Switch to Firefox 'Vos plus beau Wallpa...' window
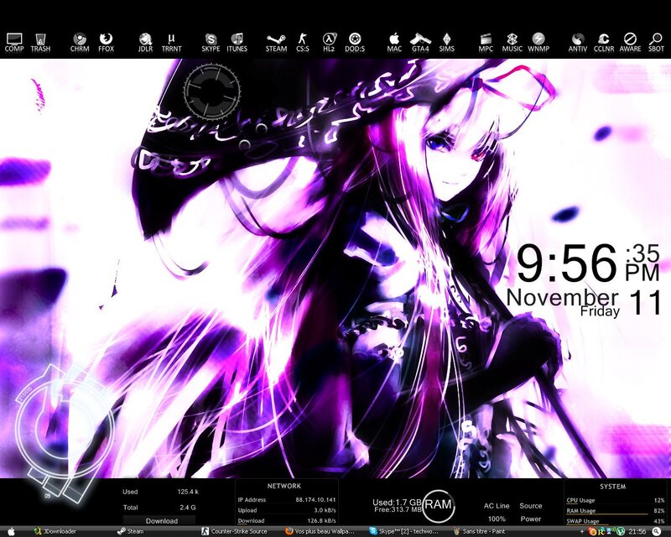The width and height of the screenshot is (671, 537). [320, 531]
